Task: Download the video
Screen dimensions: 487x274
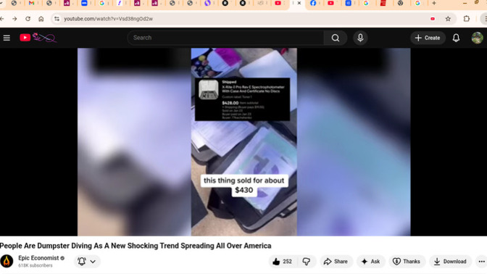Action: [x=450, y=262]
